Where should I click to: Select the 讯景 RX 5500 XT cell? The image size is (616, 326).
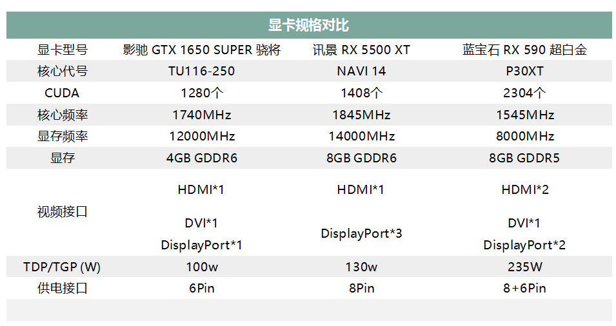pos(361,50)
